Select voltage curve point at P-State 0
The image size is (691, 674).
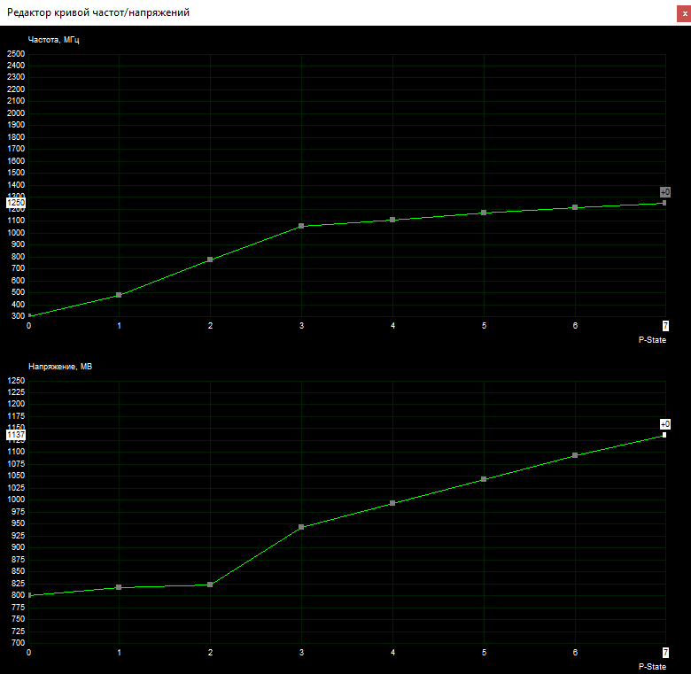coord(29,595)
